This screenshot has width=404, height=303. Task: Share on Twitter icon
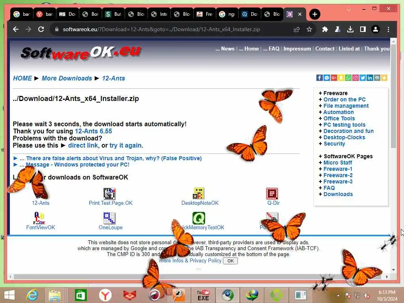(363, 78)
